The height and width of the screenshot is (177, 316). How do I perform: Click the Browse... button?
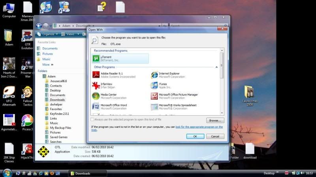coord(215,120)
